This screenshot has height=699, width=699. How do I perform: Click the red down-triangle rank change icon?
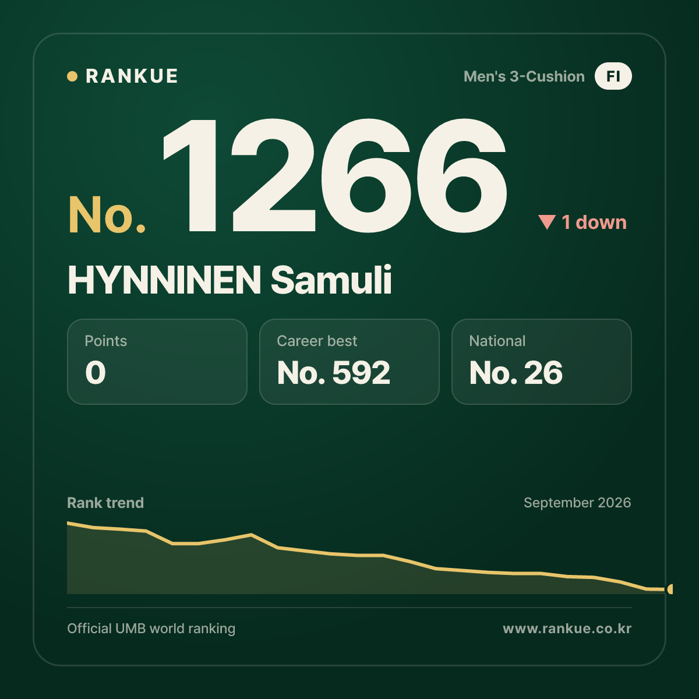coord(547,222)
